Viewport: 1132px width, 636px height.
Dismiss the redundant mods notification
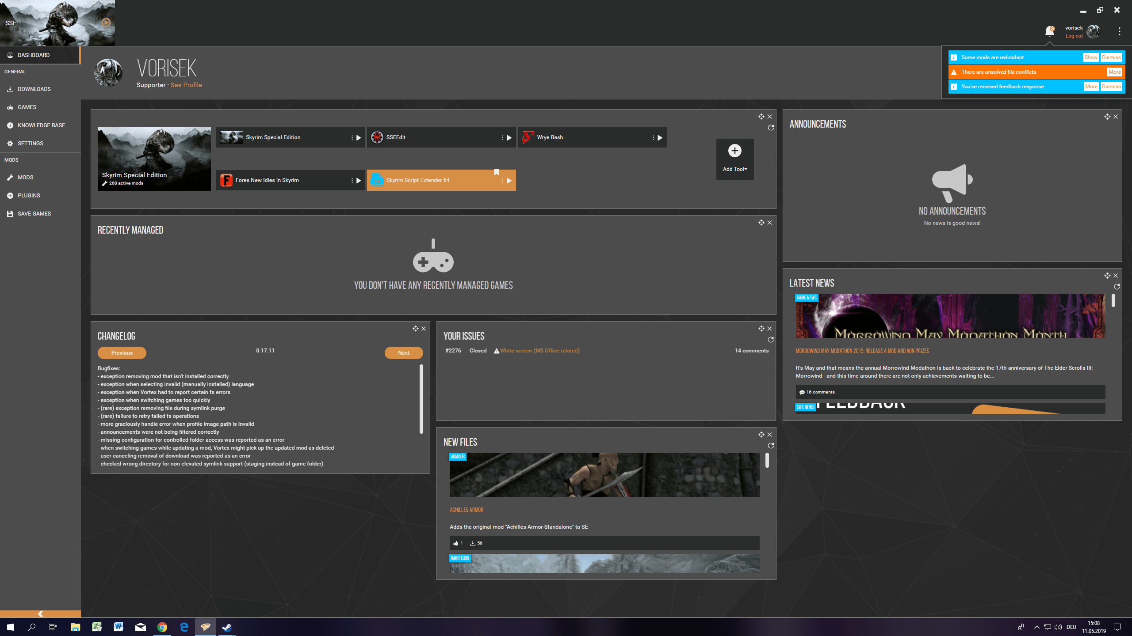1111,57
